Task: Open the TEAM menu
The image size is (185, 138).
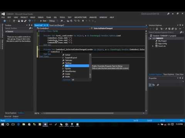Action: tap(49, 17)
